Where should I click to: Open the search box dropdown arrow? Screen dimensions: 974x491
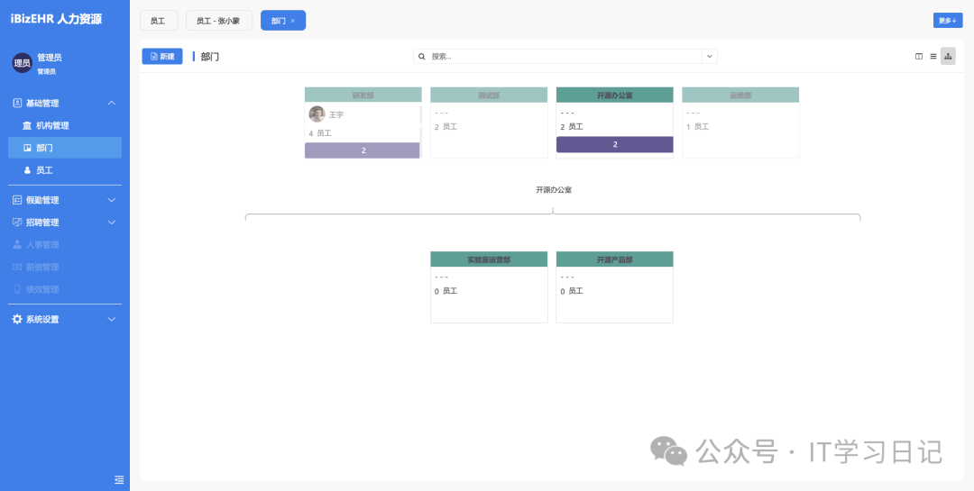click(x=710, y=57)
